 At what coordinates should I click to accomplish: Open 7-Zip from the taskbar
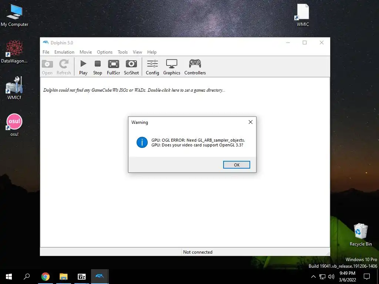(x=82, y=277)
